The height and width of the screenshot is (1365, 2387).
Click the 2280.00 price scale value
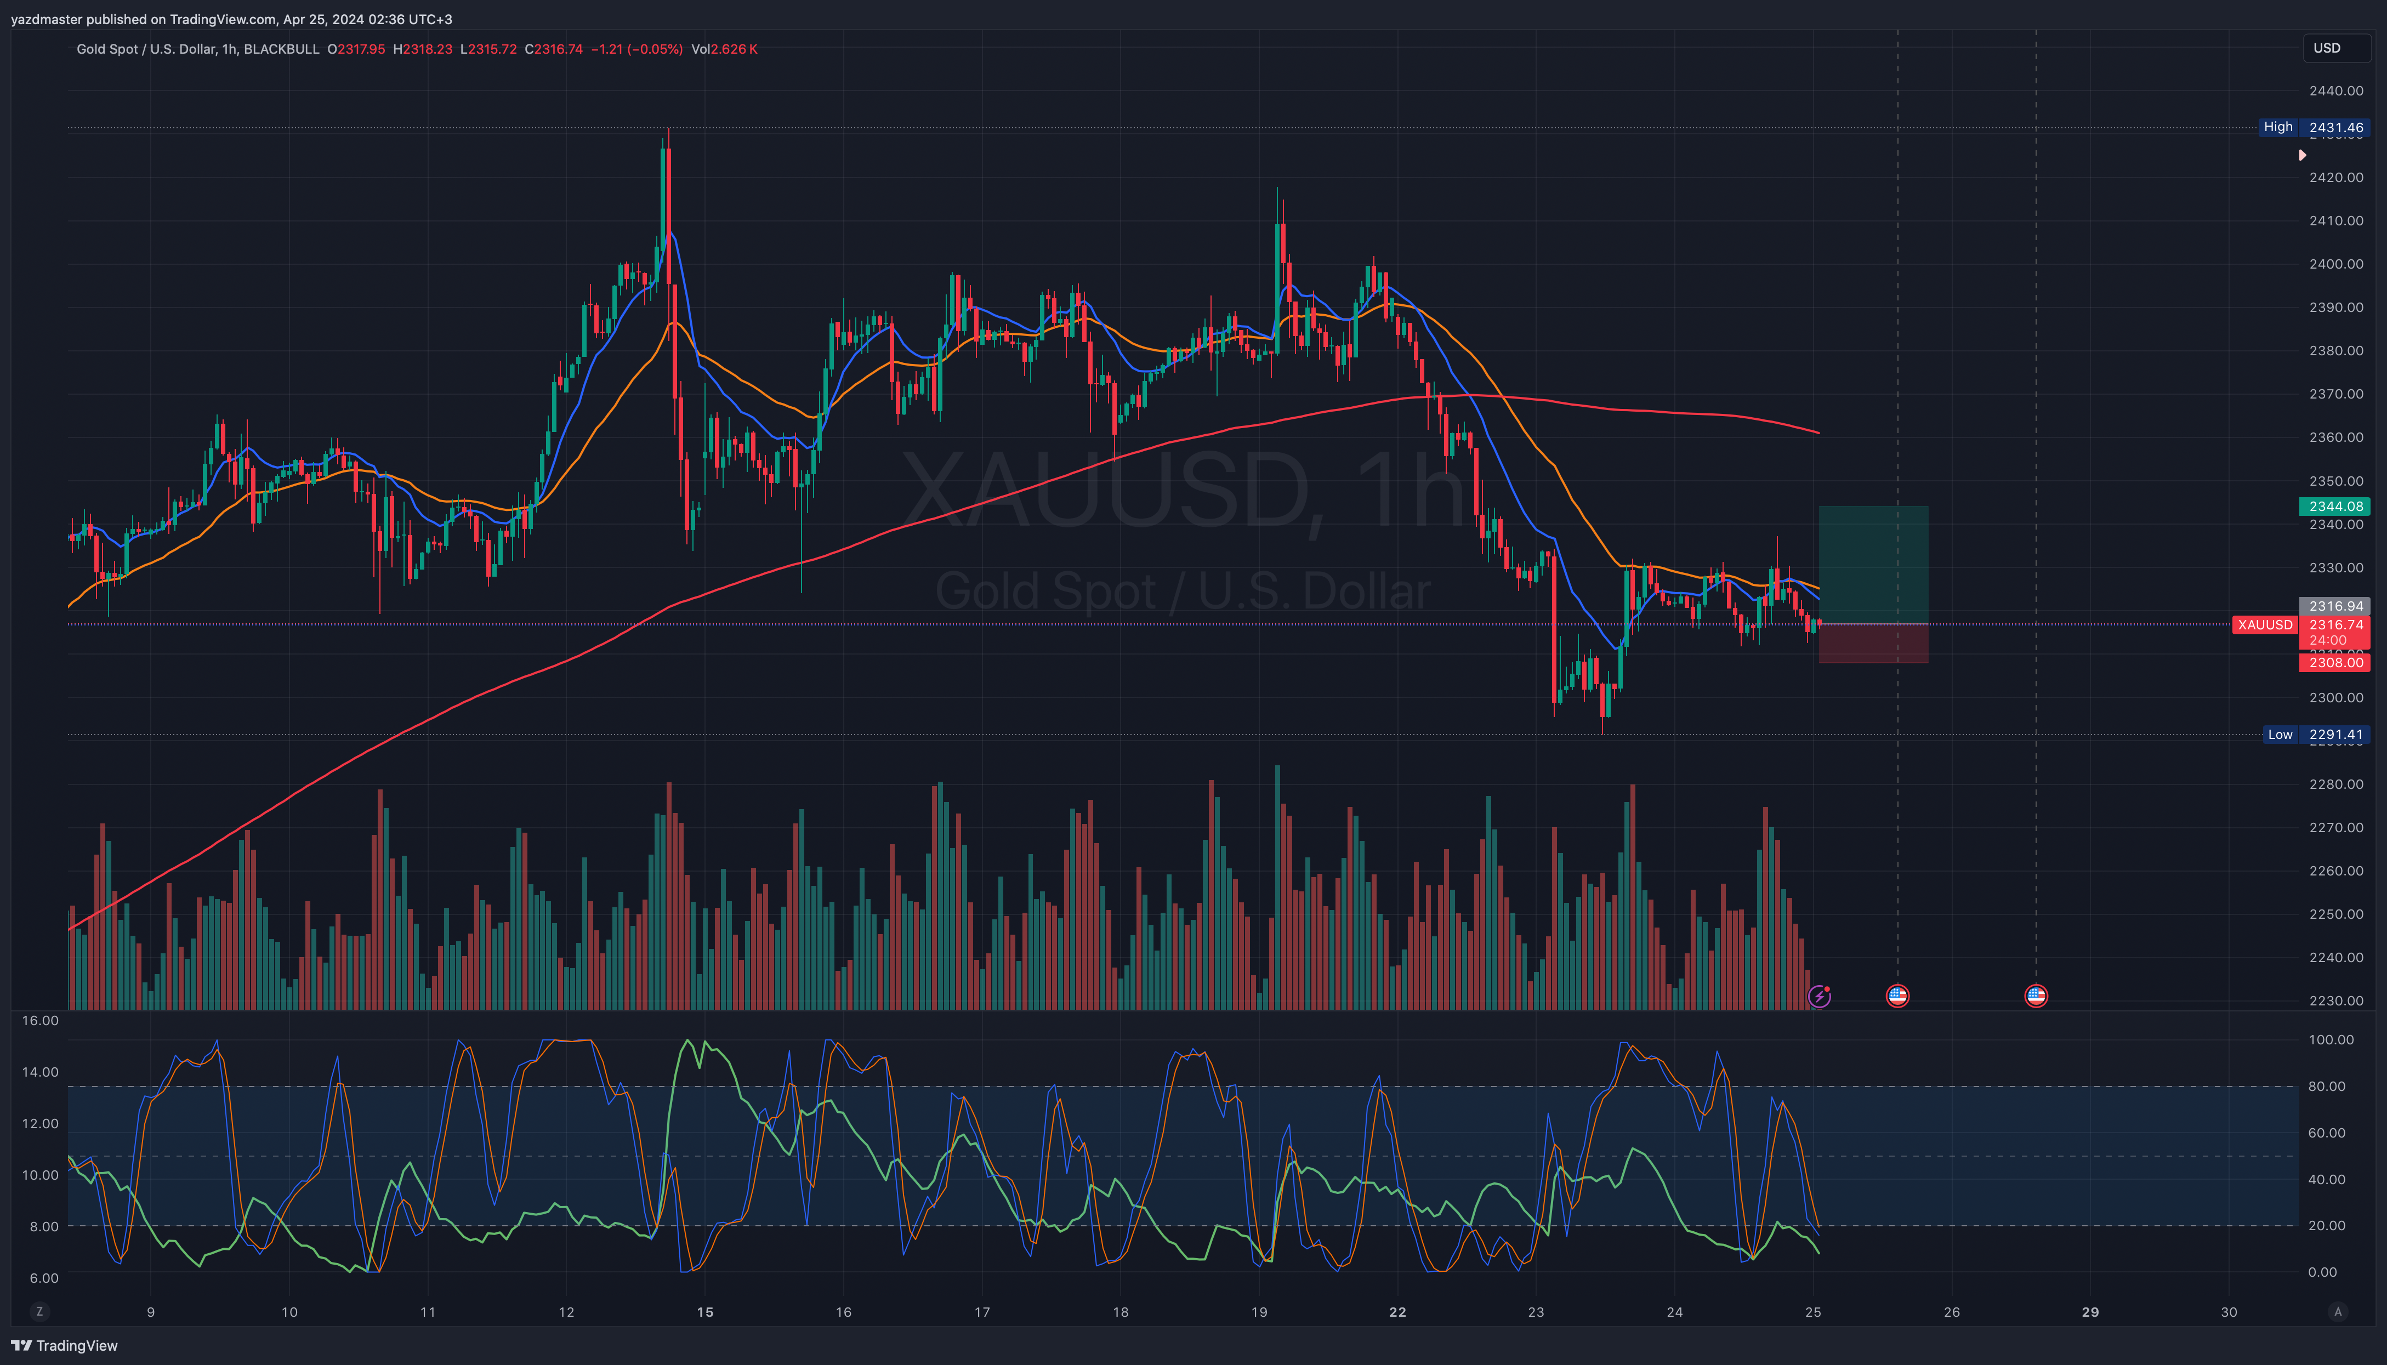(x=2335, y=784)
